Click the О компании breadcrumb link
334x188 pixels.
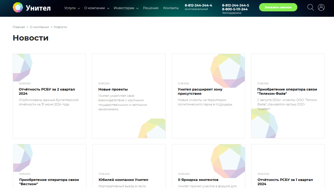39,27
